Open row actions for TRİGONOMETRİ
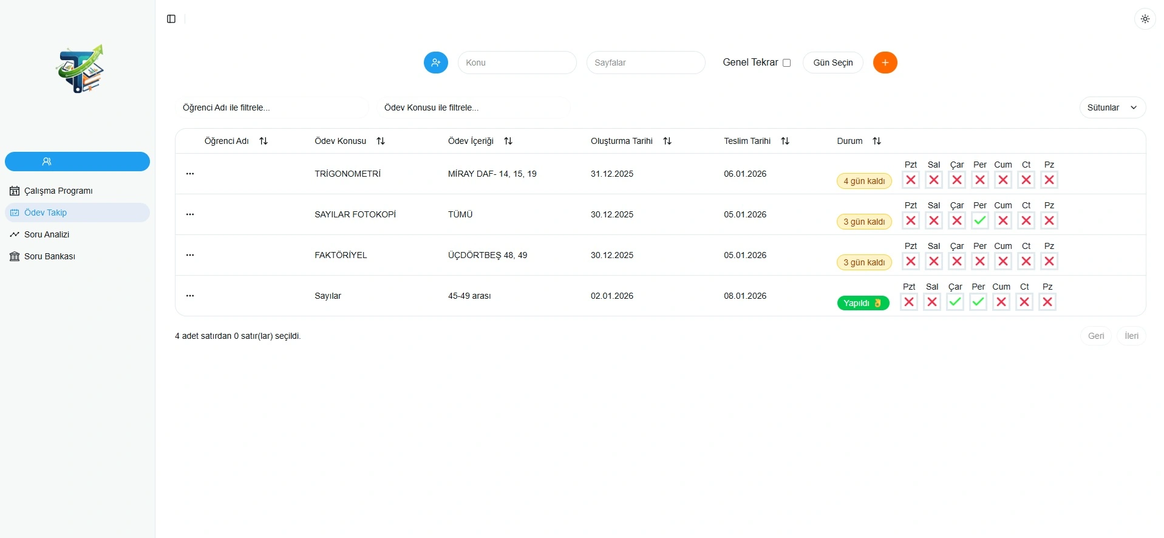 190,174
